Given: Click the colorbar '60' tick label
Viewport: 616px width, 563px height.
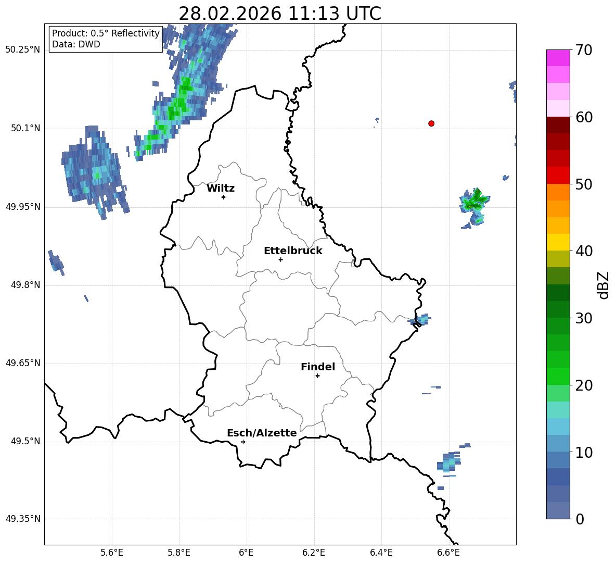Looking at the screenshot, I should (x=584, y=117).
